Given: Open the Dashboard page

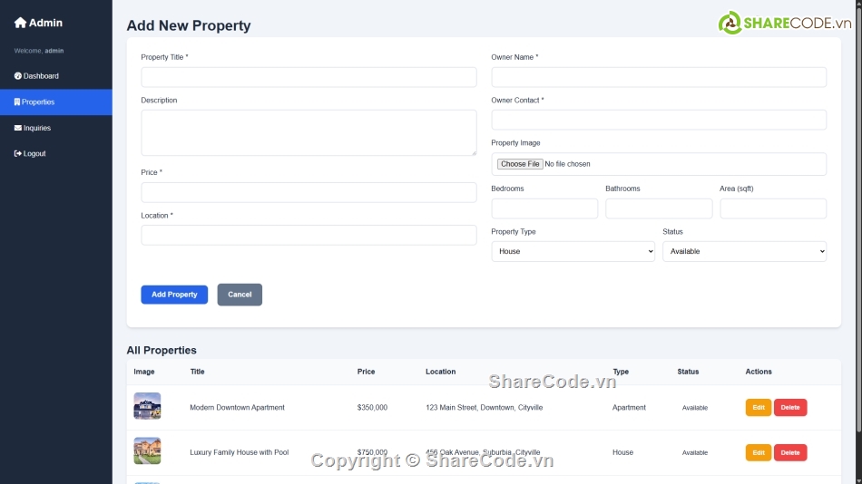Looking at the screenshot, I should 56,76.
